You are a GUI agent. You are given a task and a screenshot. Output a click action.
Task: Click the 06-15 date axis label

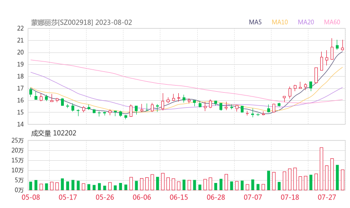[179, 197]
